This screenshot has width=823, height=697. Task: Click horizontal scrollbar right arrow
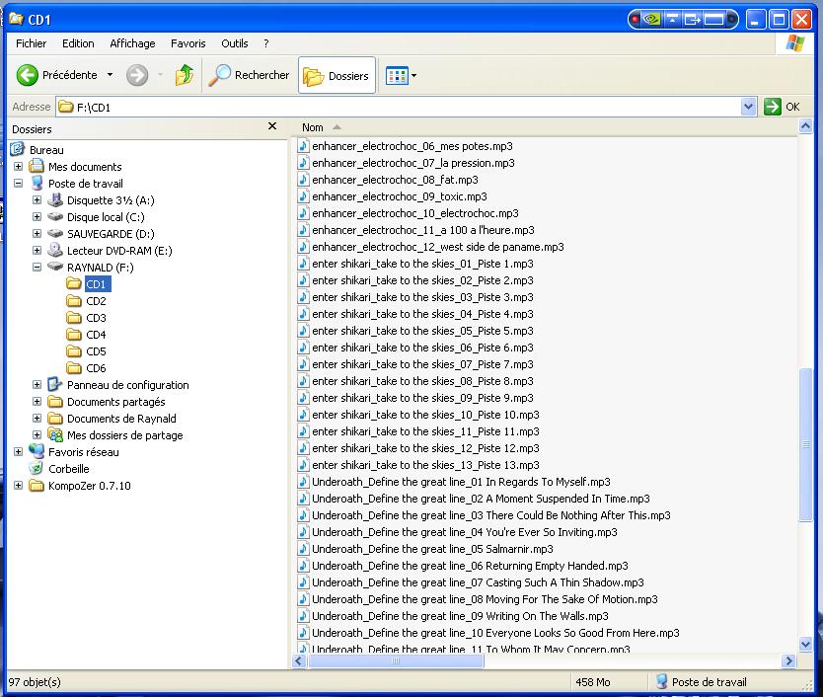click(x=788, y=660)
